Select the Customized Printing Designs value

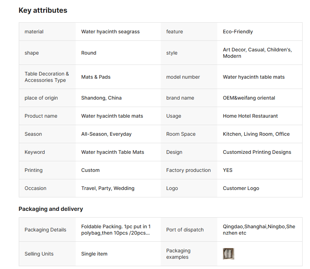[x=257, y=152]
